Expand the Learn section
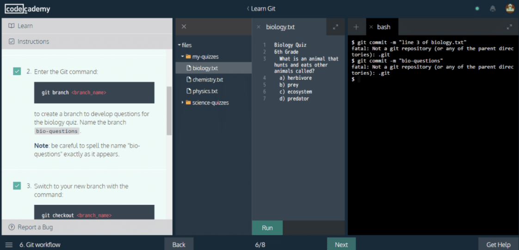The width and height of the screenshot is (519, 250). [87, 26]
